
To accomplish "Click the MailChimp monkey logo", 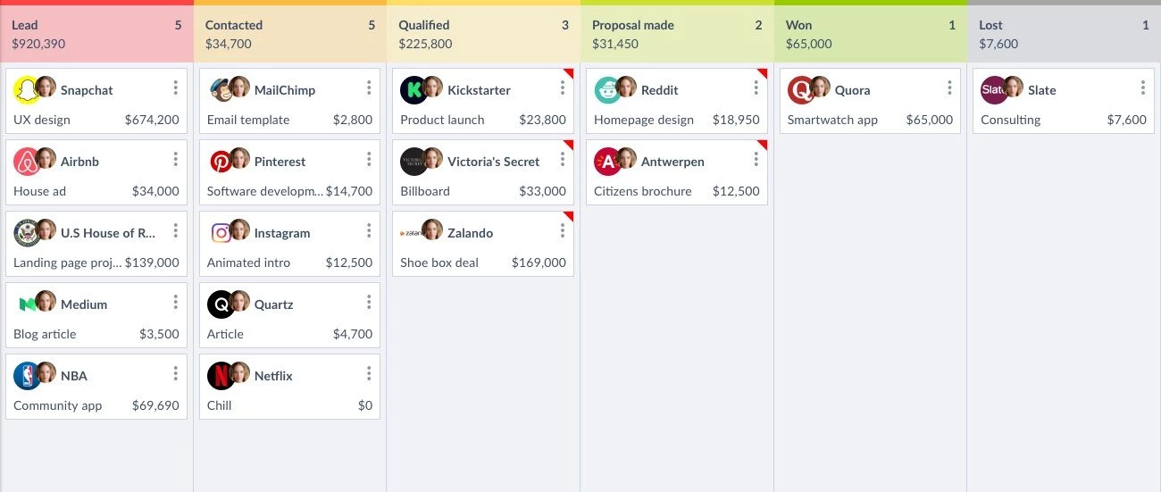I will pyautogui.click(x=220, y=90).
